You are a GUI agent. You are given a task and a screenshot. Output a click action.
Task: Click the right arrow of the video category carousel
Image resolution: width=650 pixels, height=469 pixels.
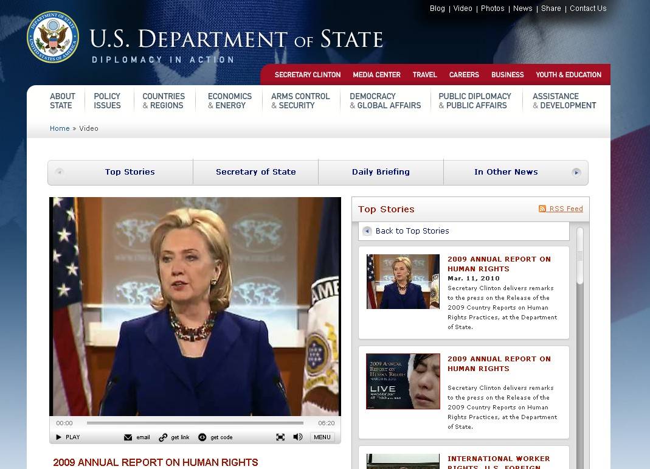pyautogui.click(x=576, y=172)
